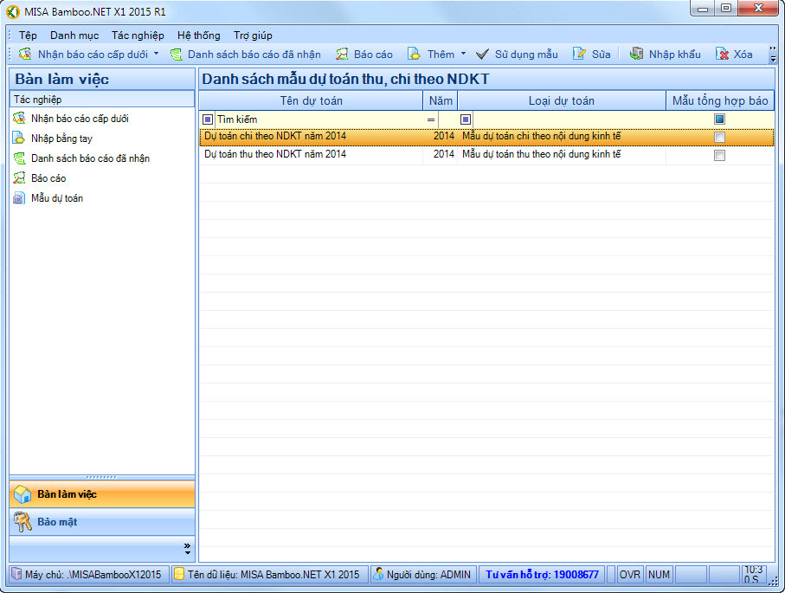Open Danh sách báo cáo đã nhận sidebar link
Viewport: 785px width, 593px height.
90,158
